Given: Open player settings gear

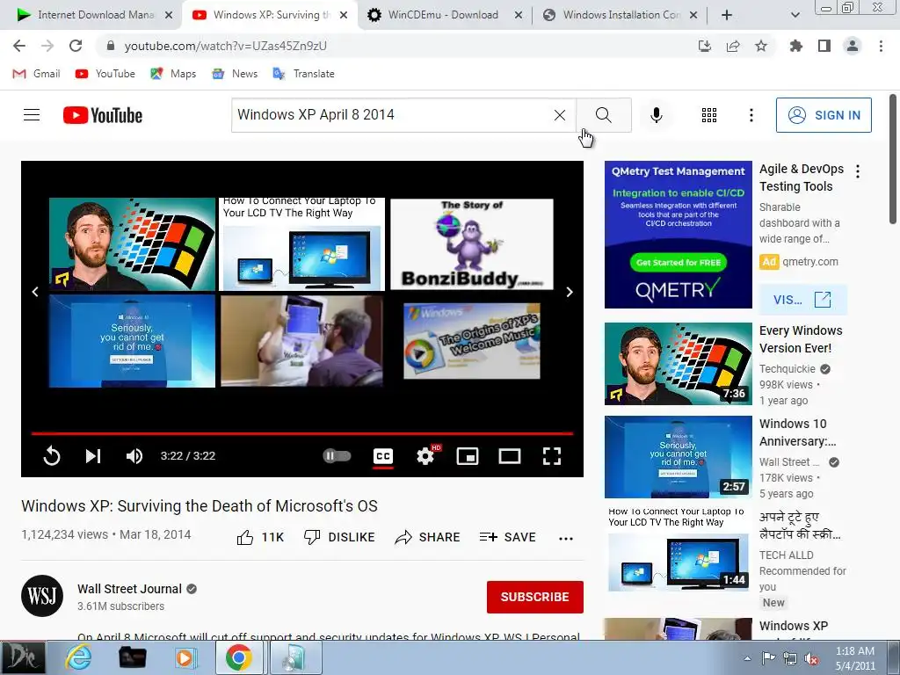Looking at the screenshot, I should point(425,456).
